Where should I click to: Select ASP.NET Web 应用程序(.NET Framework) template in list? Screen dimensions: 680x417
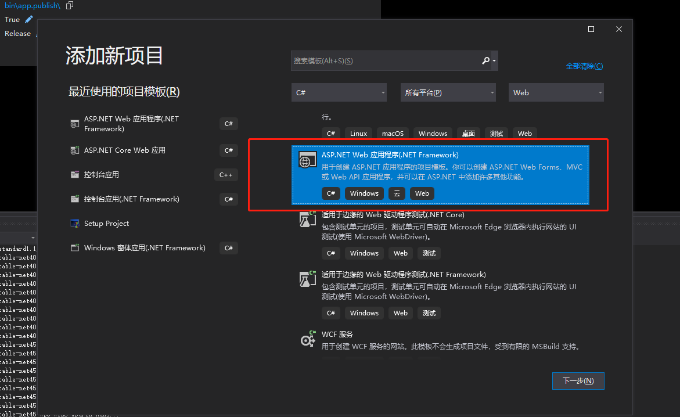[x=440, y=175]
